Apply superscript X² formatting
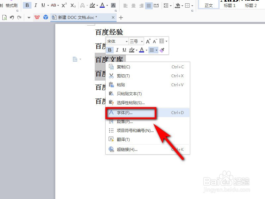This screenshot has width=265, height=199. (64, 5)
